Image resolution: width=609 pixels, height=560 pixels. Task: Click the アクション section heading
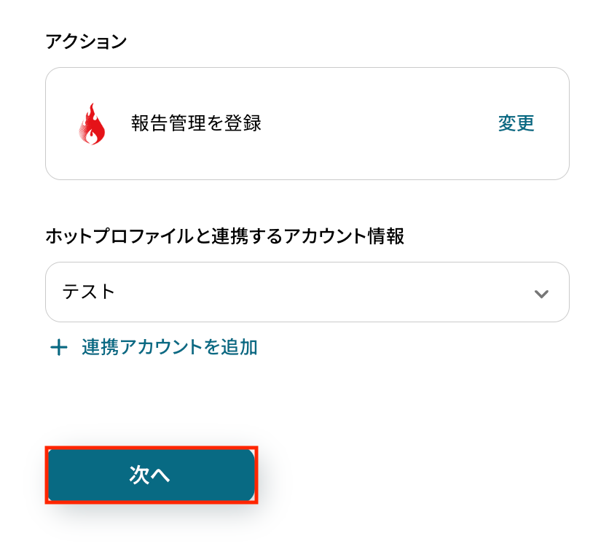[86, 42]
